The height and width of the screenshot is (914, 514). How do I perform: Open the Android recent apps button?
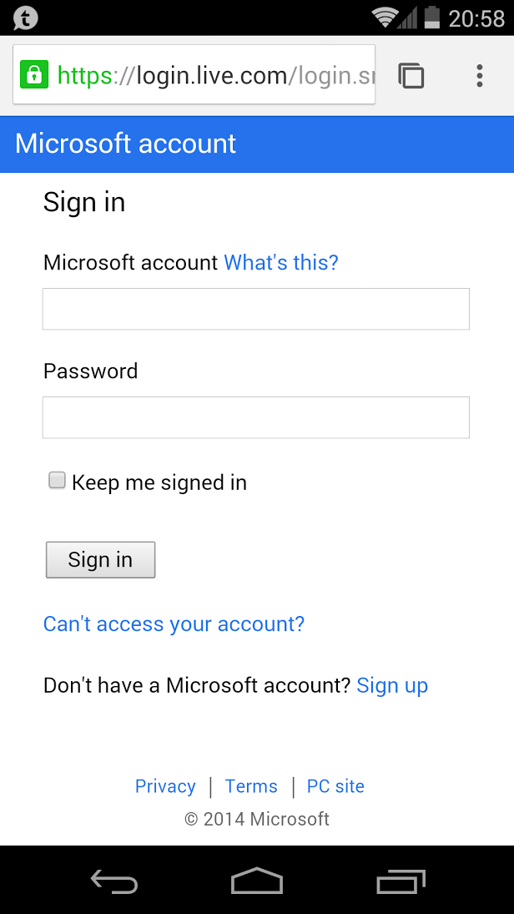click(401, 881)
